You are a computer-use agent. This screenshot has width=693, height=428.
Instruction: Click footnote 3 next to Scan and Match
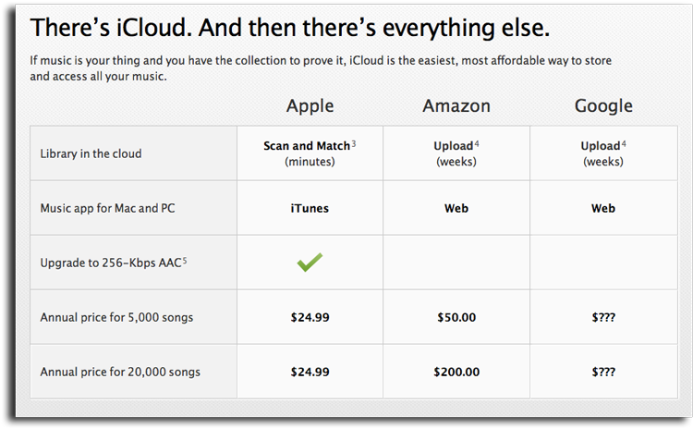354,143
